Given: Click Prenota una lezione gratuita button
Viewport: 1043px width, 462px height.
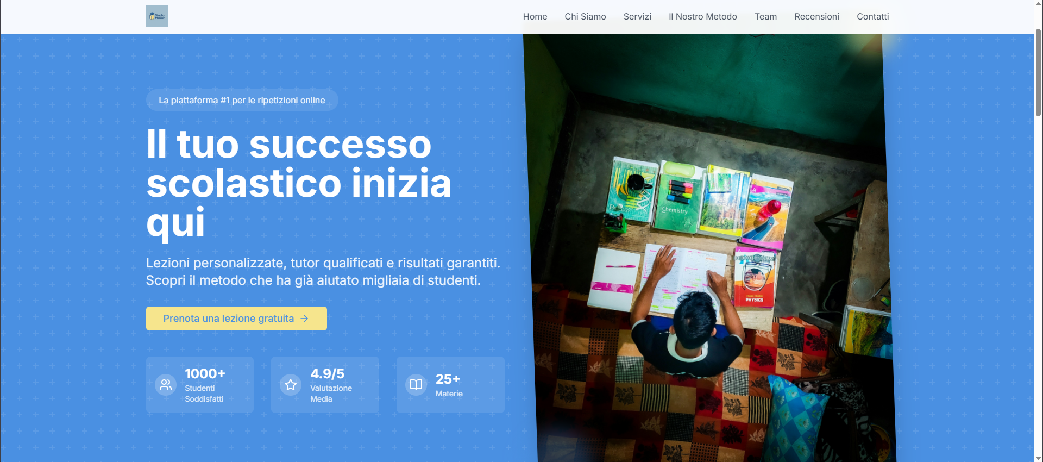Looking at the screenshot, I should click(x=236, y=319).
